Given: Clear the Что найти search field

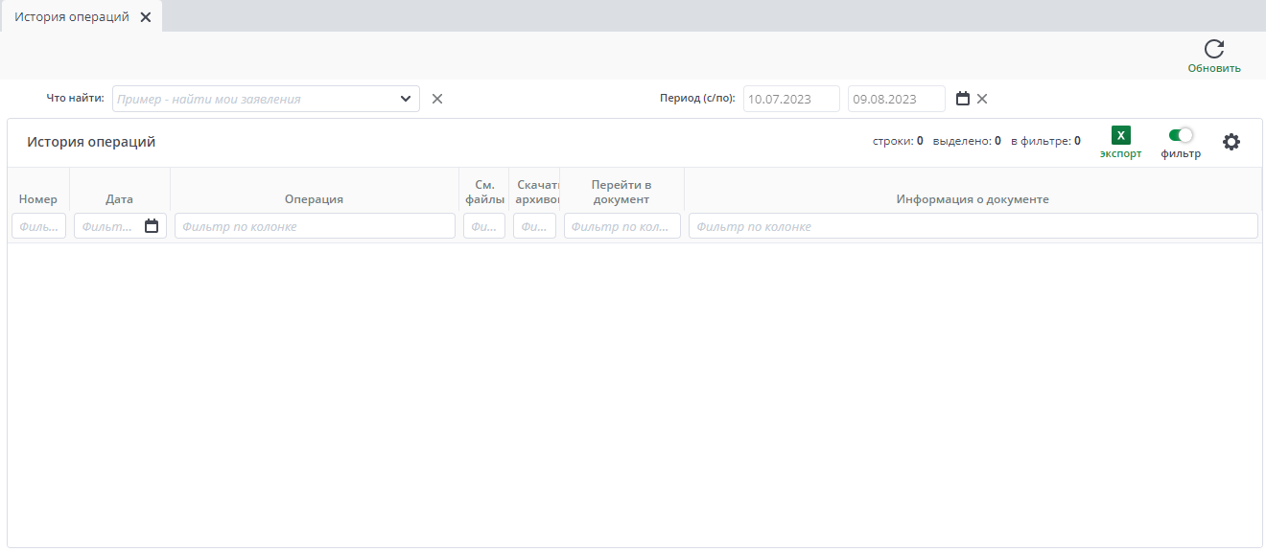Looking at the screenshot, I should coord(437,99).
